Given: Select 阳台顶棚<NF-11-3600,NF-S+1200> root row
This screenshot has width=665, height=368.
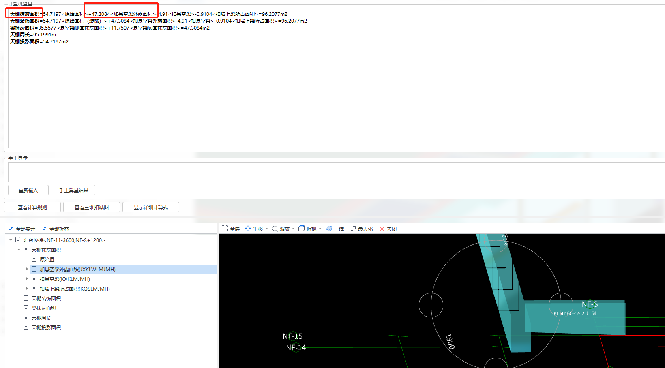Looking at the screenshot, I should point(64,240).
